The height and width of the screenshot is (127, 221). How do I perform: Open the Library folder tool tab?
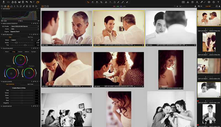[x=2, y=6]
